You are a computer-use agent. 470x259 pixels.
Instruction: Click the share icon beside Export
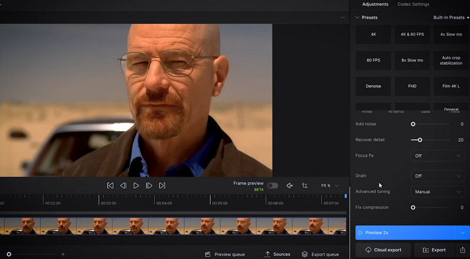[x=462, y=250]
